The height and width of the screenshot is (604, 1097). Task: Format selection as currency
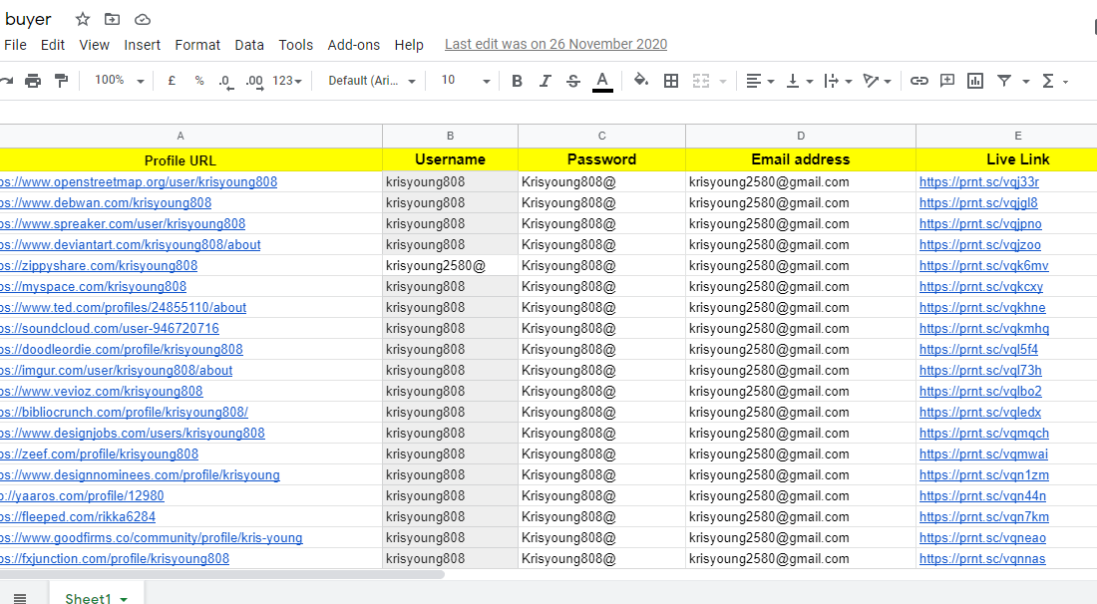coord(171,81)
